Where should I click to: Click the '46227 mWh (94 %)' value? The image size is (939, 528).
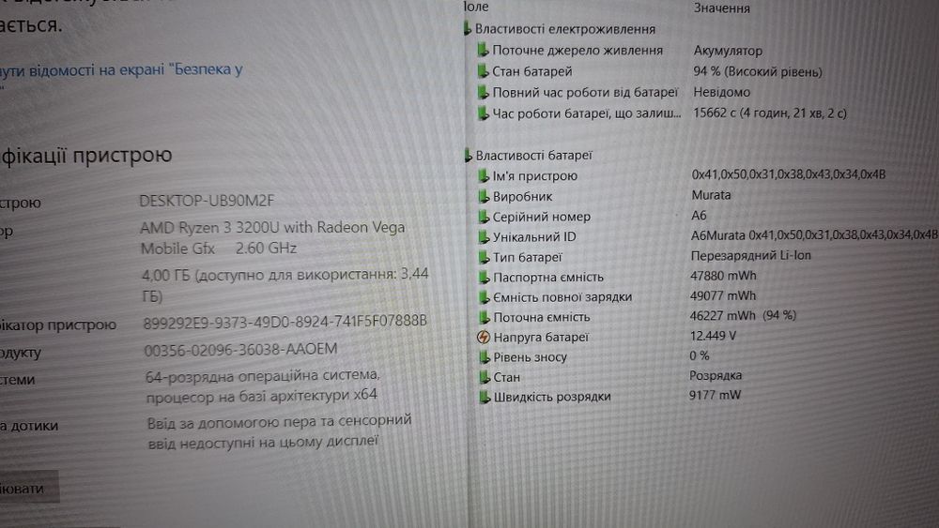tap(743, 315)
